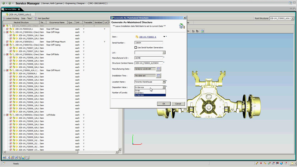The image size is (297, 167).
Task: Click the Occurrence Name column header
Action: 57,22
